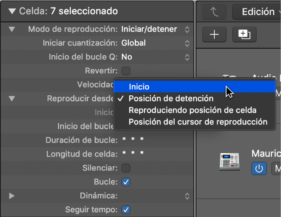Screen dimensions: 281x217
Task: Collapse the Celda inspector header triangle
Action: [x=12, y=11]
